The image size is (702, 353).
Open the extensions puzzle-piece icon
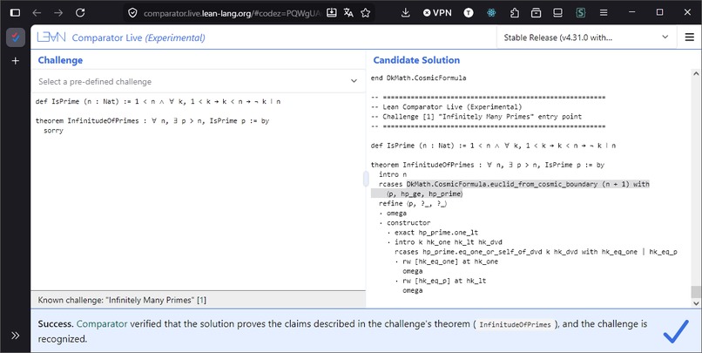coord(515,12)
